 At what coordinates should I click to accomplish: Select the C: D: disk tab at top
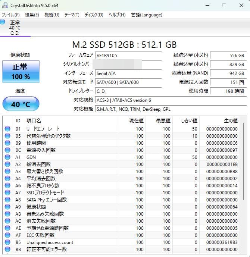15,27
